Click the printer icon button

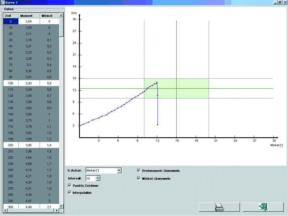tap(219, 207)
